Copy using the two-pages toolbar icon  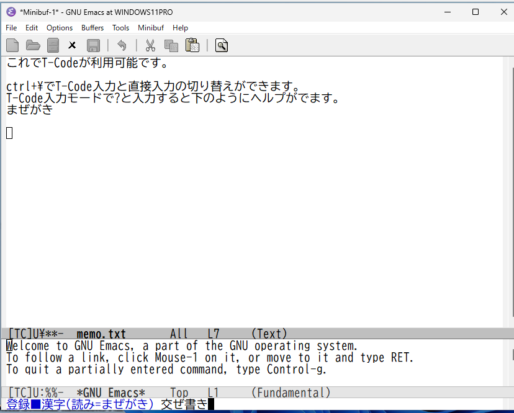pyautogui.click(x=171, y=45)
